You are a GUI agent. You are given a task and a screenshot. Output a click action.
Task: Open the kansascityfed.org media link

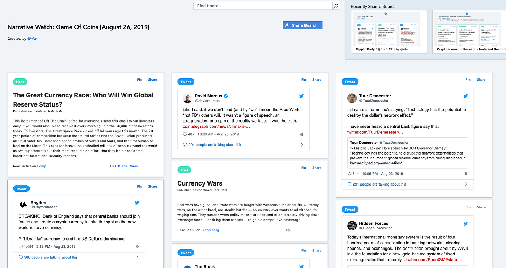click(378, 163)
